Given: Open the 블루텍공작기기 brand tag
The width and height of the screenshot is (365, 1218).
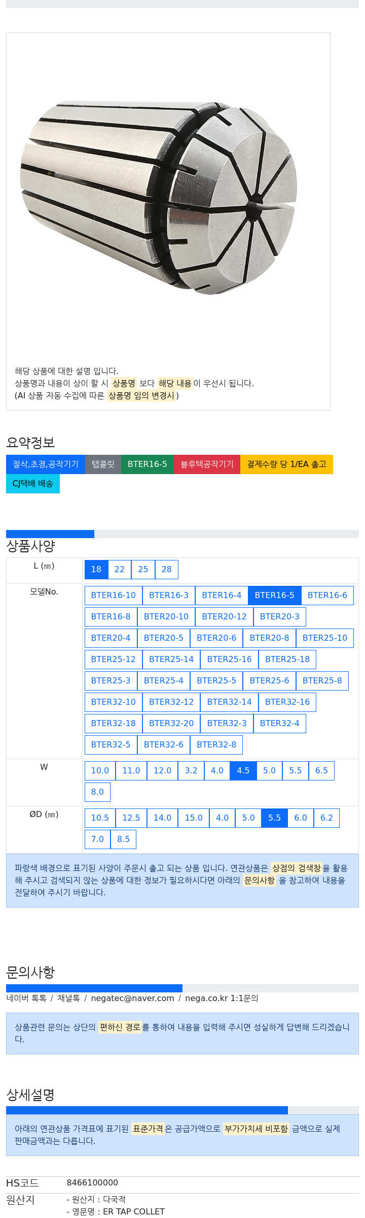Looking at the screenshot, I should (x=207, y=464).
